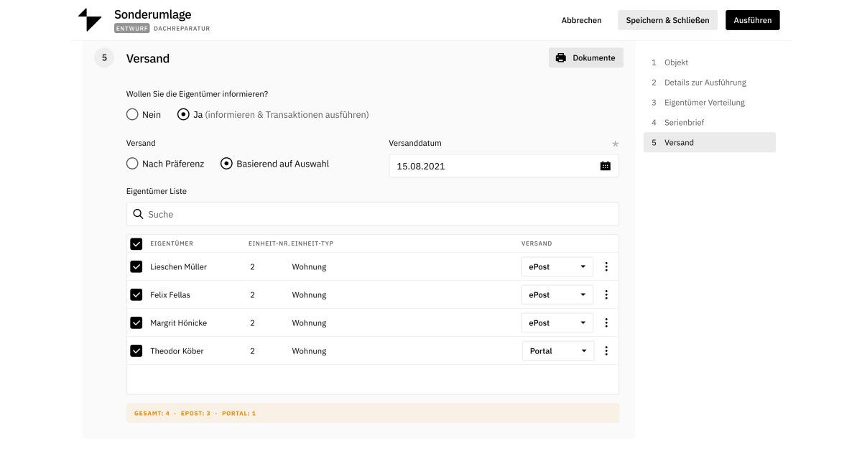Open more options for Felix Fellas
Viewport: 862px width, 451px height.
[606, 294]
